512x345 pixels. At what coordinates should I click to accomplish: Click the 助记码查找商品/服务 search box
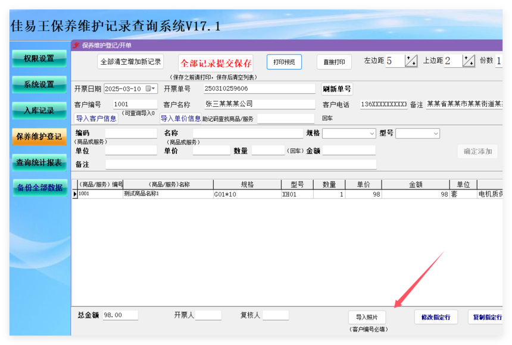(x=286, y=119)
